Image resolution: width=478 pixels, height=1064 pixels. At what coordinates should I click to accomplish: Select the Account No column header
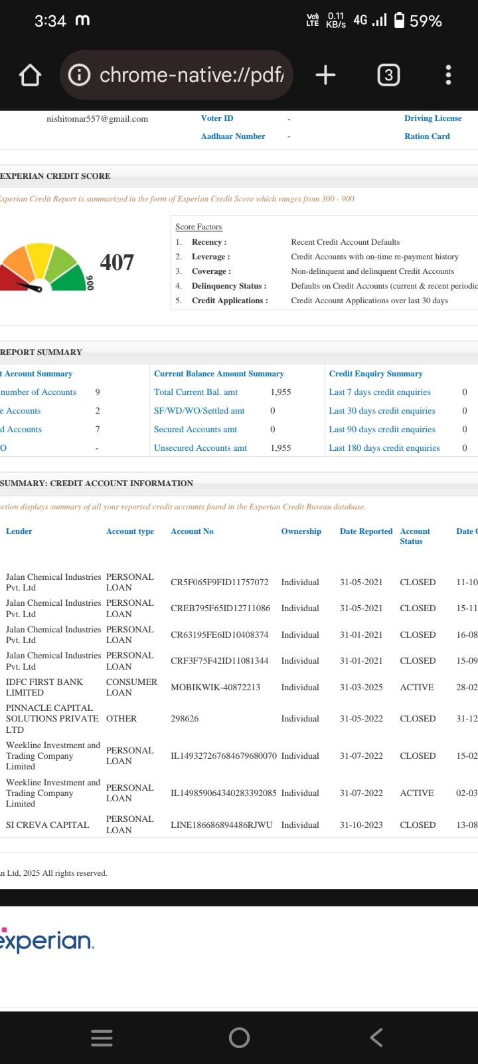(x=192, y=531)
